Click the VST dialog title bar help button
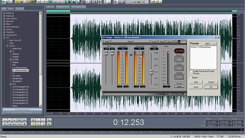This screenshot has width=245, height=138. pyautogui.click(x=215, y=37)
